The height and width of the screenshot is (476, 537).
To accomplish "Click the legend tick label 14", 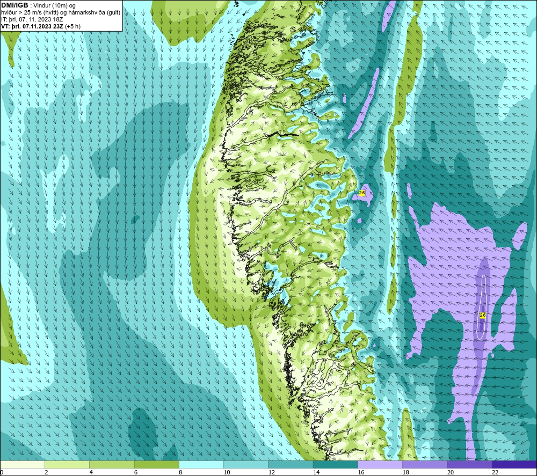I will [x=316, y=472].
